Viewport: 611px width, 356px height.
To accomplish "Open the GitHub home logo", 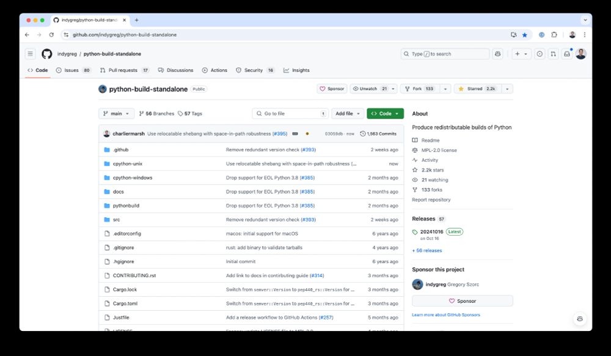I will click(x=47, y=54).
